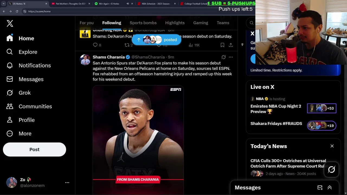Viewport: 347px width, 195px height.
Task: Click browser forward arrow
Action: point(10,11)
